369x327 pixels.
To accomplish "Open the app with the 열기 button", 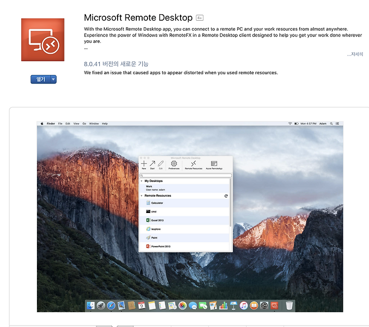I will coord(40,79).
